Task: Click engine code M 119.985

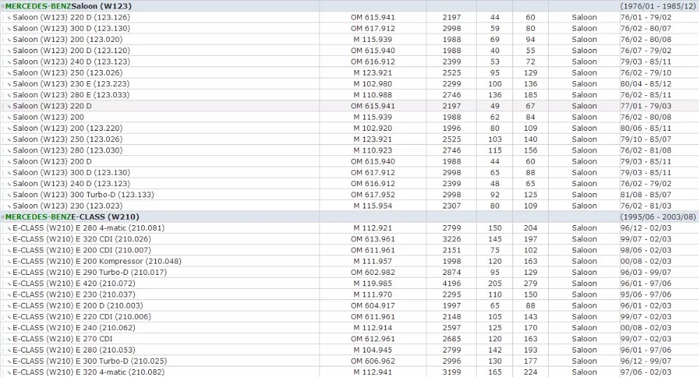Action: pos(373,283)
